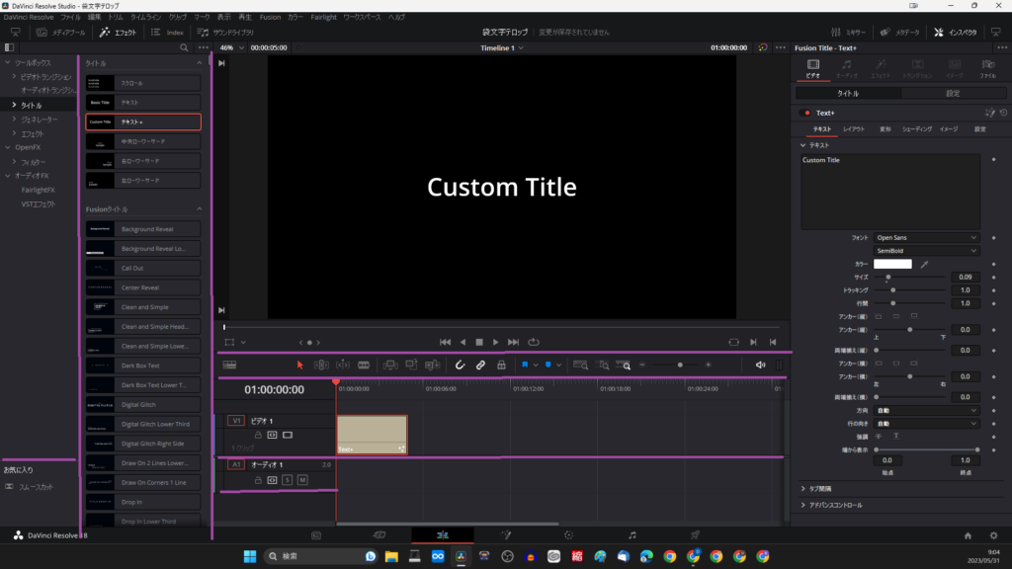This screenshot has height=569, width=1012.
Task: Open the メディアプール panel
Action: pos(60,32)
